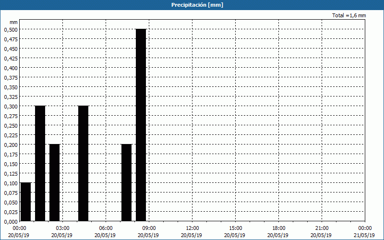
Task: Click the y-axis value 0,300
Action: click(11, 106)
